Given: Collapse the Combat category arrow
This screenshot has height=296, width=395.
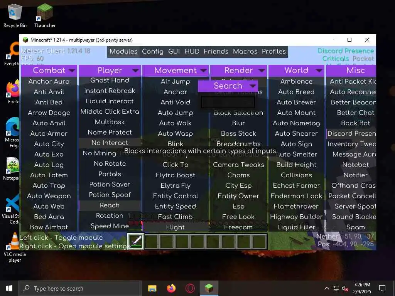Looking at the screenshot, I should [72, 71].
